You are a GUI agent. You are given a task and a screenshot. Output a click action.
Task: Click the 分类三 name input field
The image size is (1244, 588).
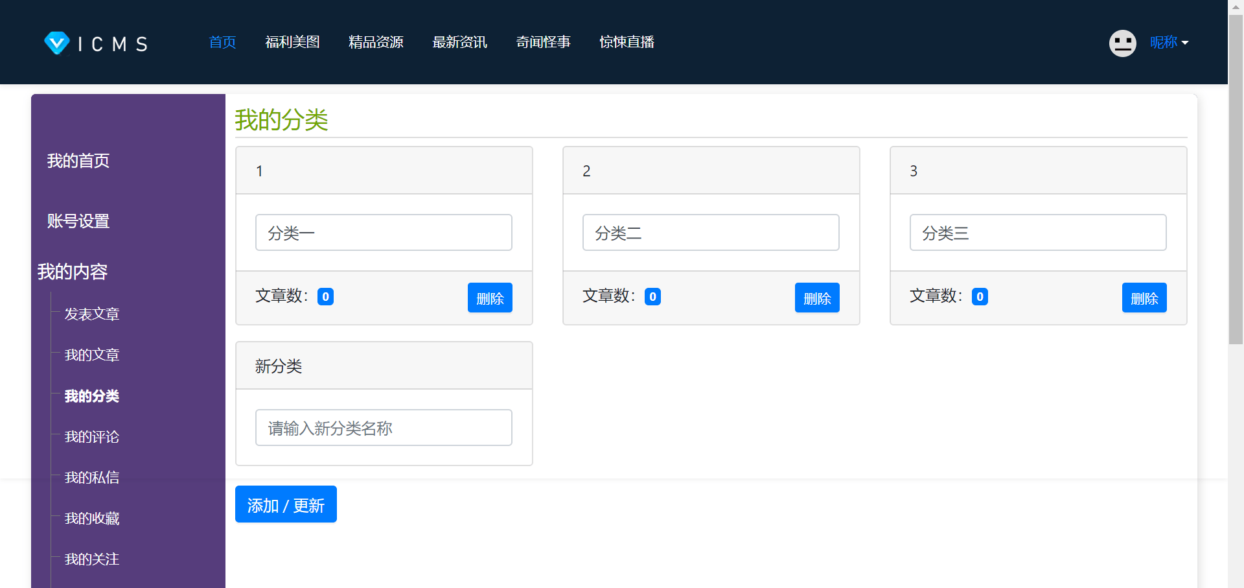pyautogui.click(x=1038, y=233)
